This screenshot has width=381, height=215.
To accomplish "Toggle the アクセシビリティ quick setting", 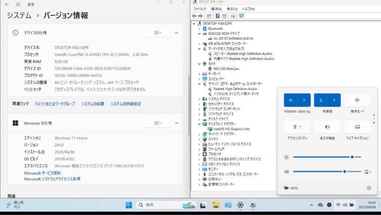I will (x=296, y=127).
